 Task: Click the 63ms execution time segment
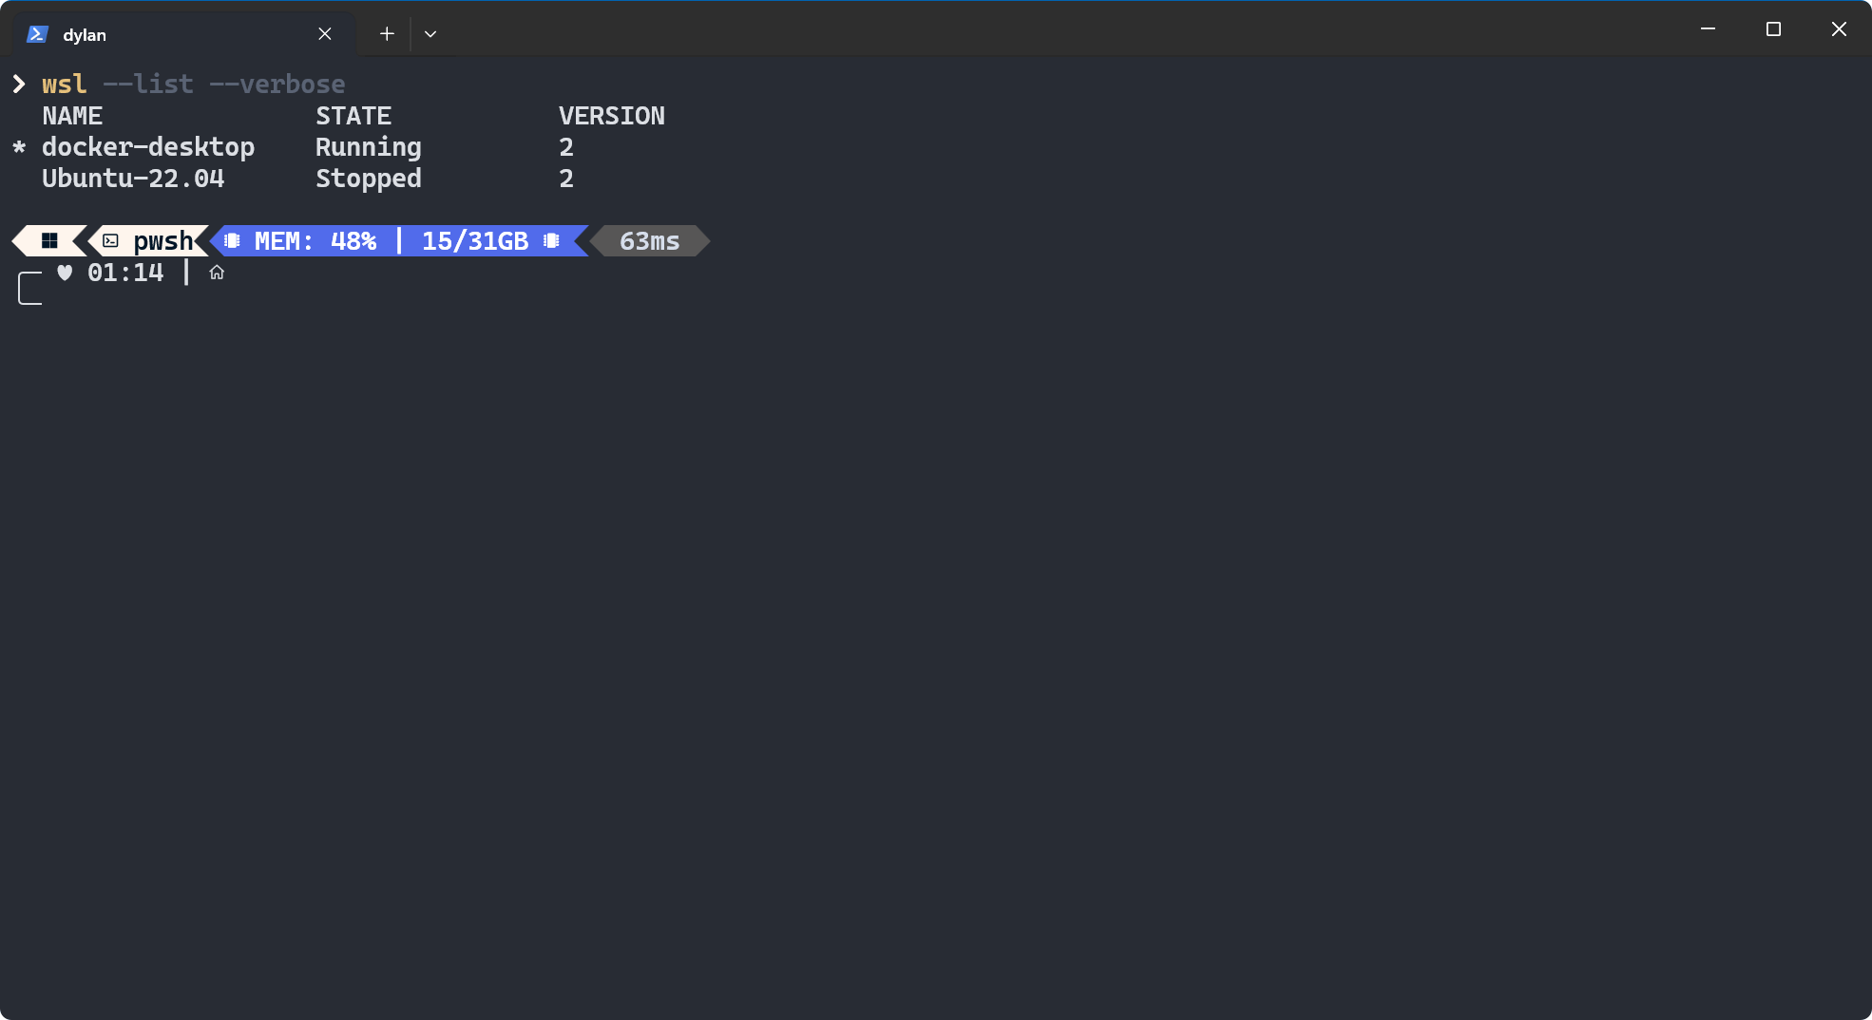(650, 241)
